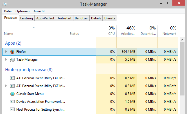
Task: Sort by Arbeitsspeicher column header
Action: coord(127,31)
